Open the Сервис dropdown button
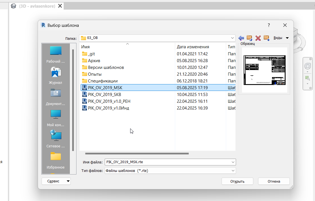The height and width of the screenshot is (201, 315). 56,181
